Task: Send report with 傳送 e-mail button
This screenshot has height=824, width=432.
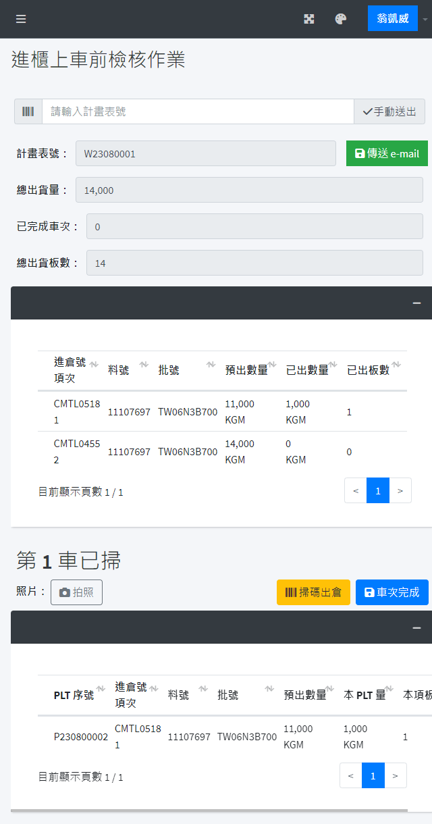Action: click(387, 153)
